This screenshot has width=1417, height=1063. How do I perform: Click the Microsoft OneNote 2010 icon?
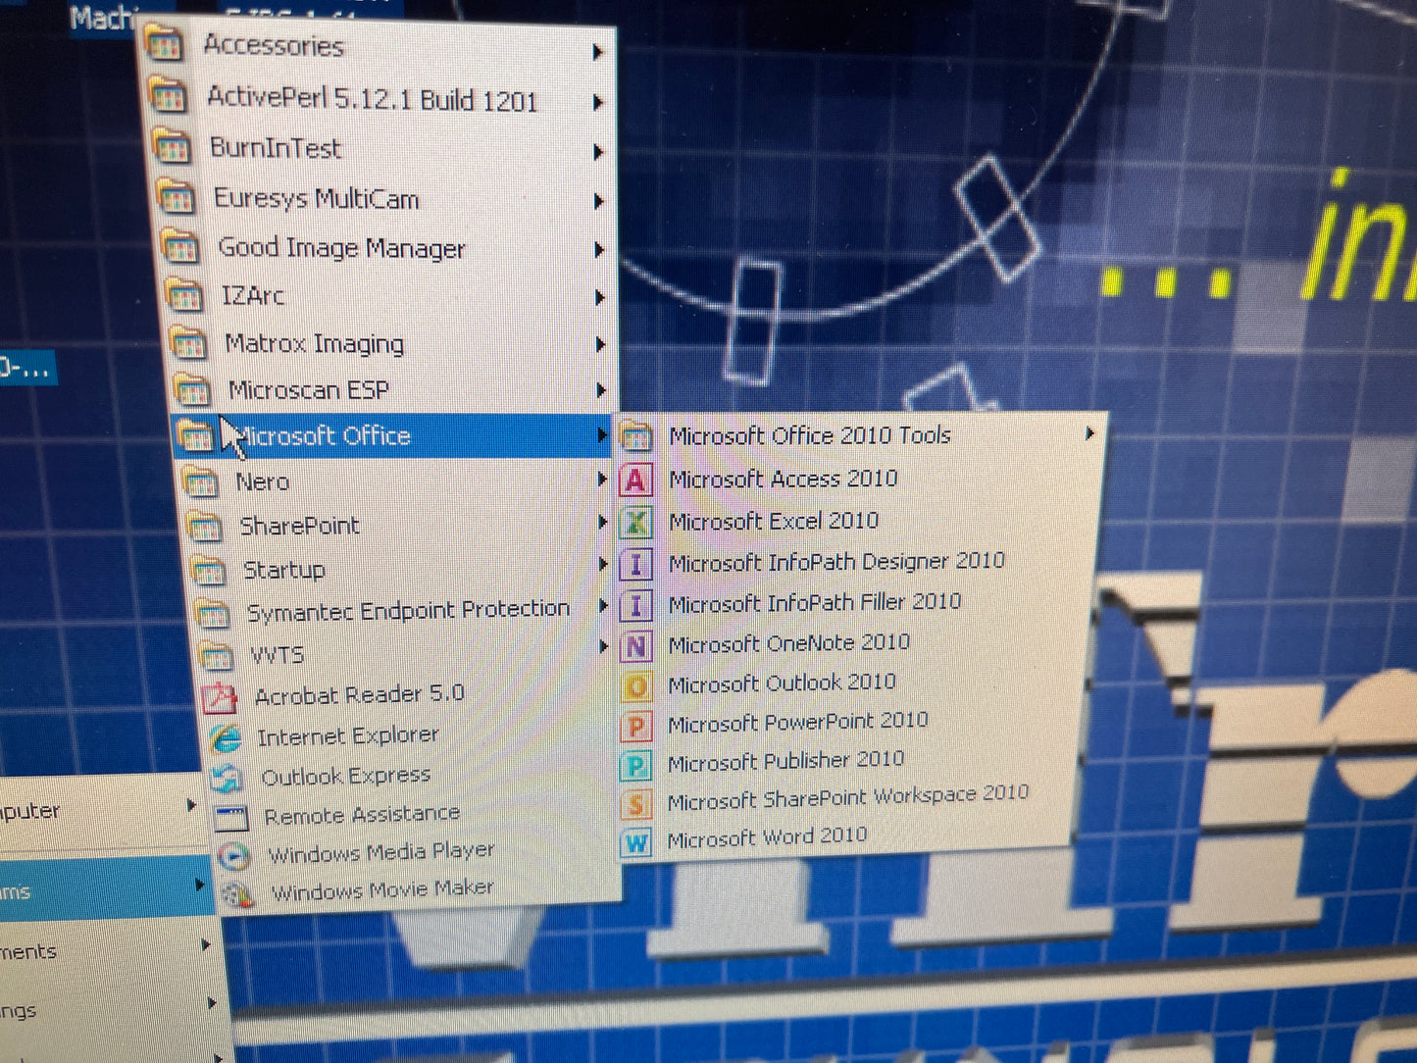635,646
